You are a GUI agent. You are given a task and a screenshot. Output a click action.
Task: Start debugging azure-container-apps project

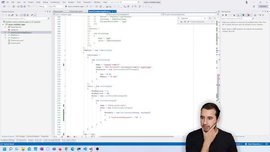75,6
